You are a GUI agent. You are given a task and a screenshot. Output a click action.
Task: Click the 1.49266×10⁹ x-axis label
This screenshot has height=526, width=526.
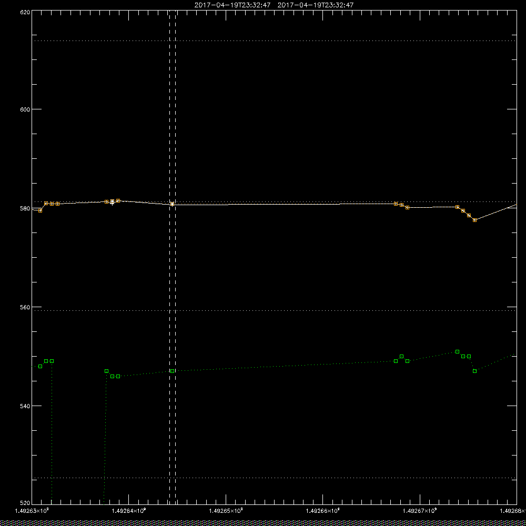coord(323,511)
